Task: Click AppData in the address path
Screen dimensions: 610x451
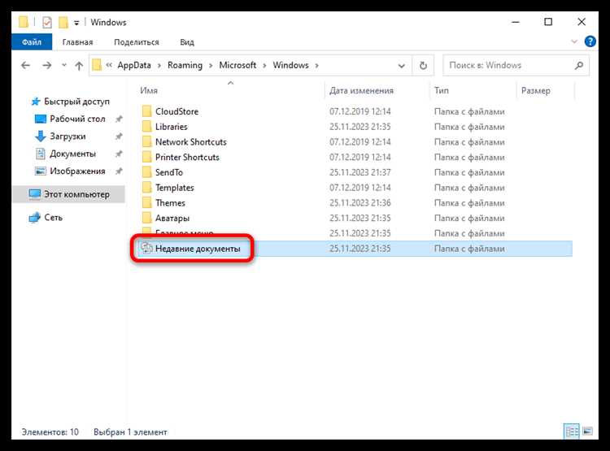Action: tap(134, 65)
